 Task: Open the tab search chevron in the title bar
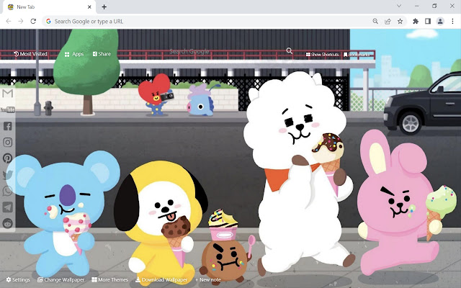tap(399, 6)
